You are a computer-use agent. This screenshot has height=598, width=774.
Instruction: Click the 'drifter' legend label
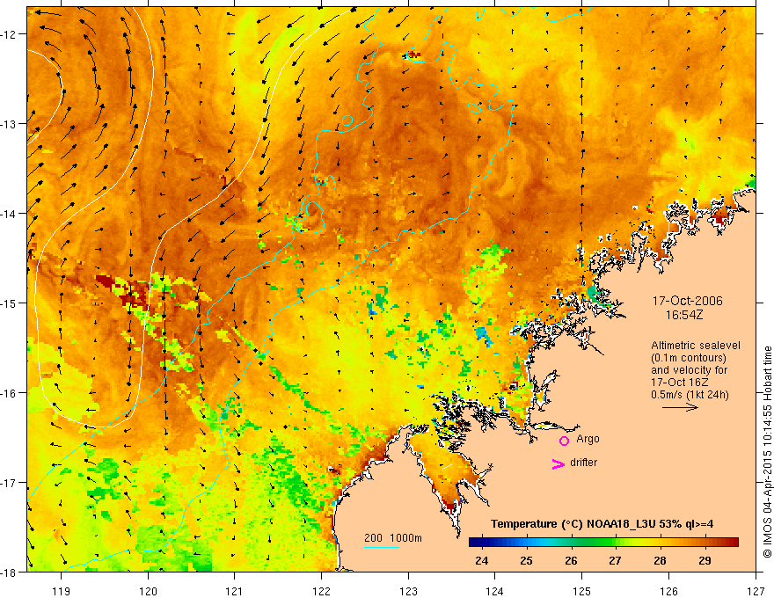tap(583, 463)
